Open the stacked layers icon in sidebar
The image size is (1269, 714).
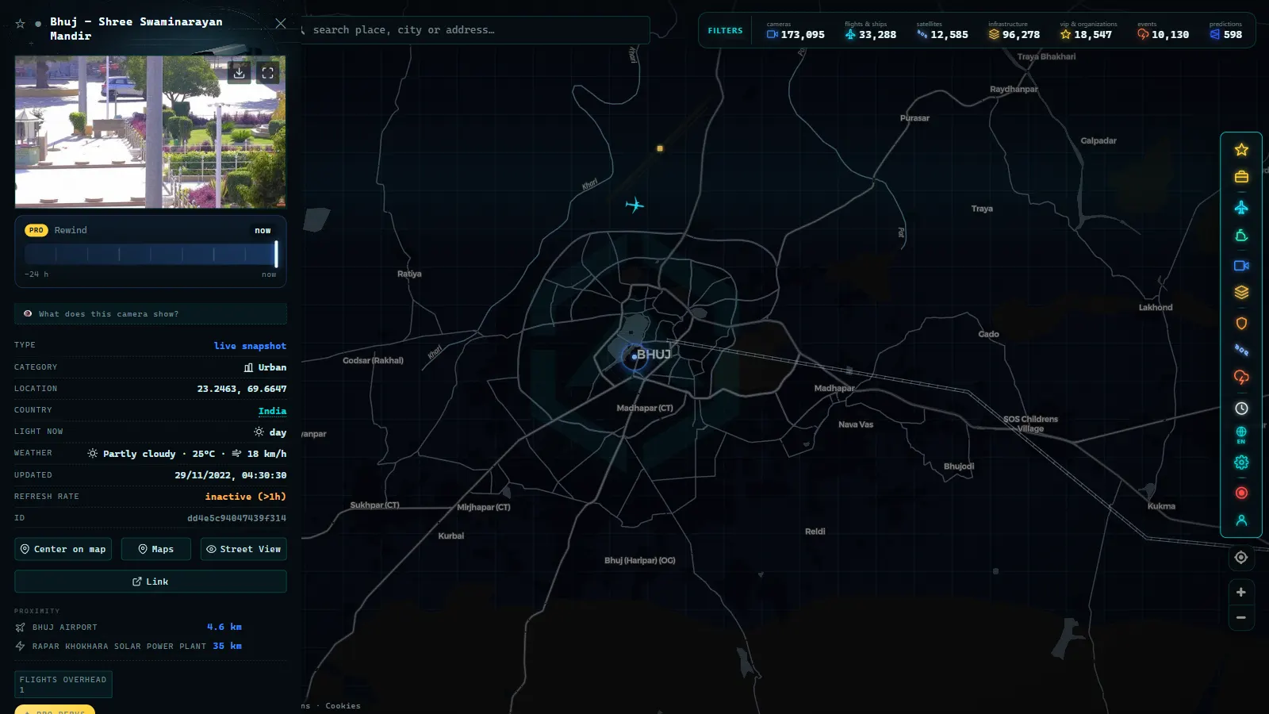[x=1241, y=293]
